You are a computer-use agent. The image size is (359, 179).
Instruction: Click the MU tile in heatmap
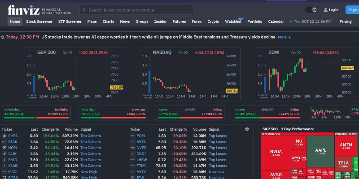(x=299, y=142)
